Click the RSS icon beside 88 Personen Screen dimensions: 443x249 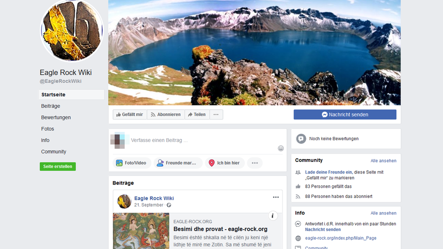(298, 196)
